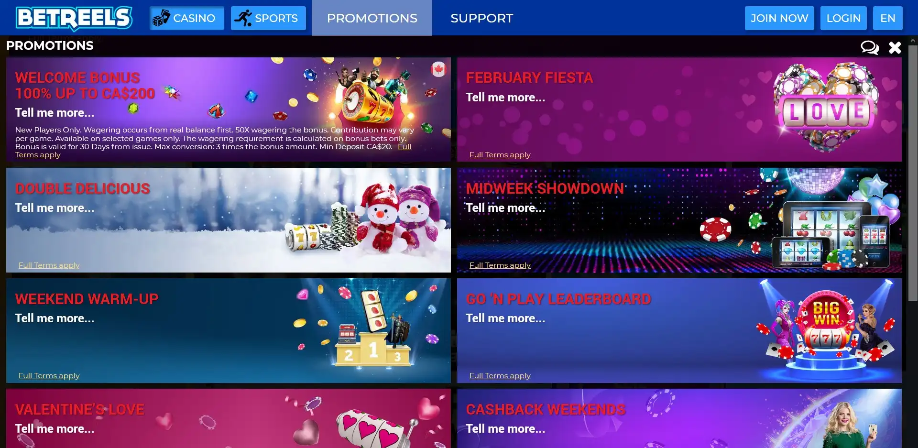Open the EN language selector
The image size is (918, 448).
pos(888,18)
